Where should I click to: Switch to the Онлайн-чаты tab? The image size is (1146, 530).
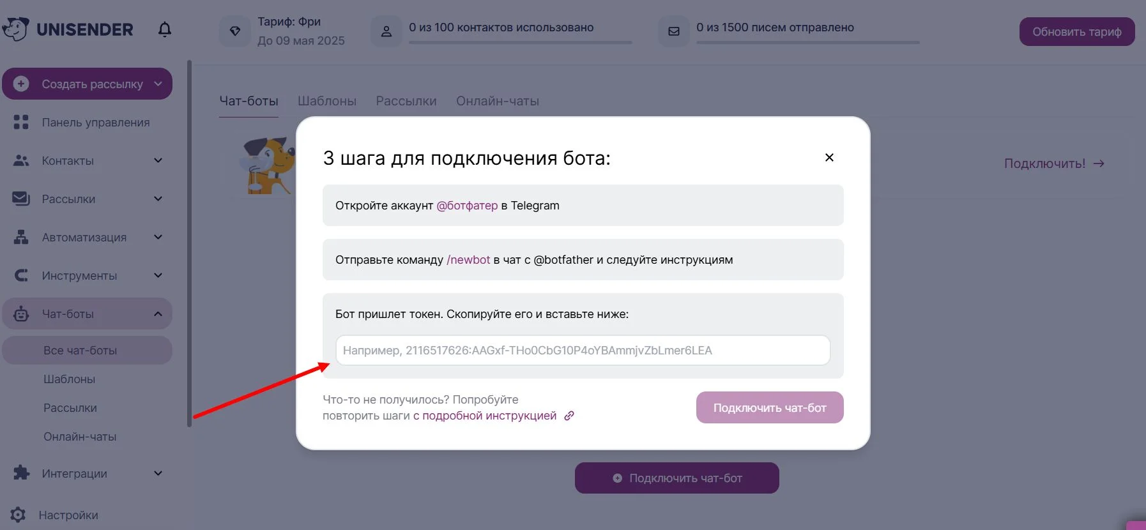pos(498,101)
